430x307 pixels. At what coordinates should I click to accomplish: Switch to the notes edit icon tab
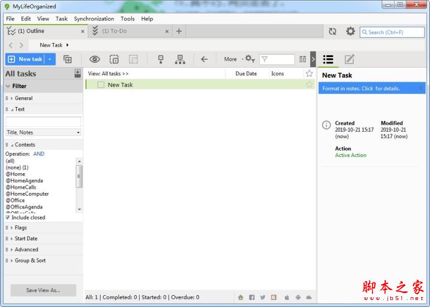349,59
